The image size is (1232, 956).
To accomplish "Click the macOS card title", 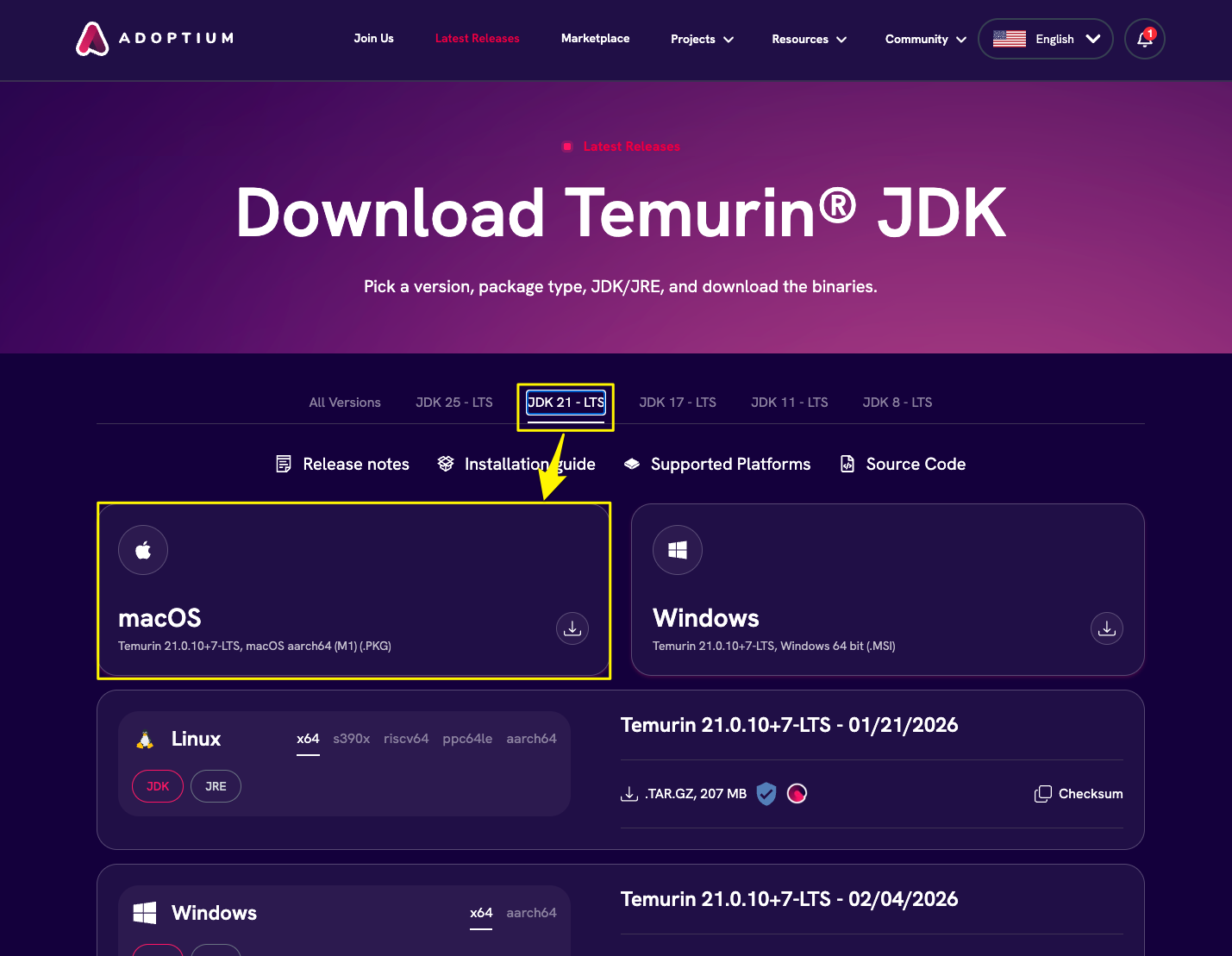I will 159,618.
